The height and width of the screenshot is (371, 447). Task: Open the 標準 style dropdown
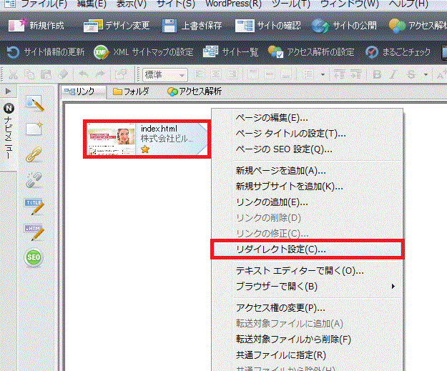coord(165,74)
